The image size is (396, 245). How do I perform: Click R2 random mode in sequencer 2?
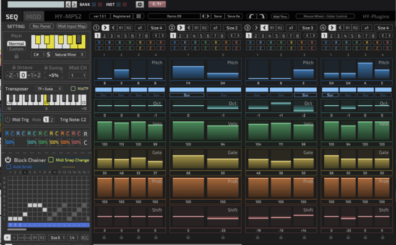(204, 28)
